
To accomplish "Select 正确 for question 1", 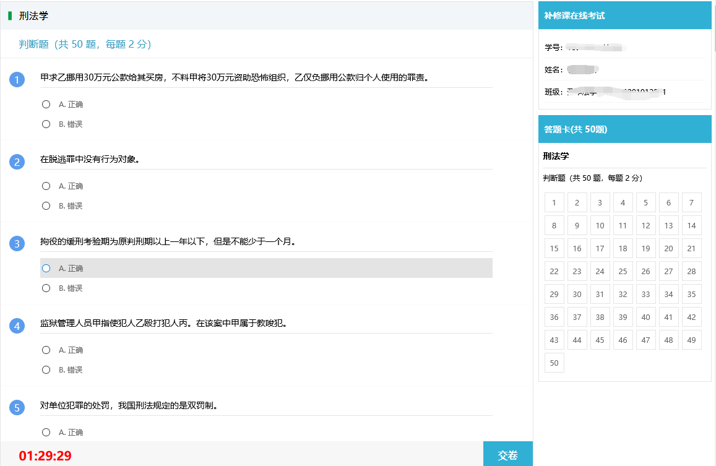I will tap(46, 105).
